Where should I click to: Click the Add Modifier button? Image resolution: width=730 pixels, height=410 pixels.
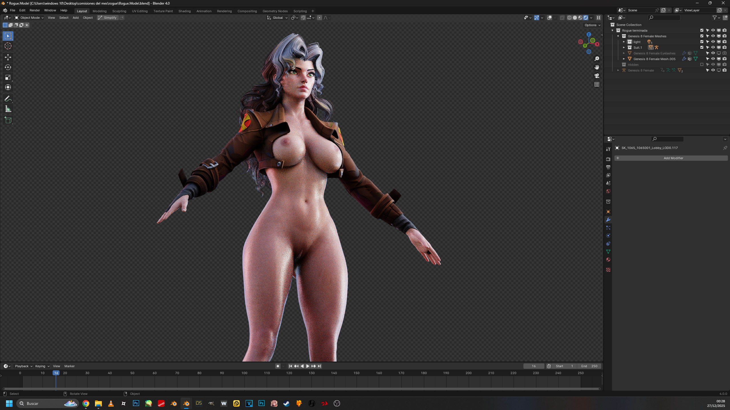671,158
